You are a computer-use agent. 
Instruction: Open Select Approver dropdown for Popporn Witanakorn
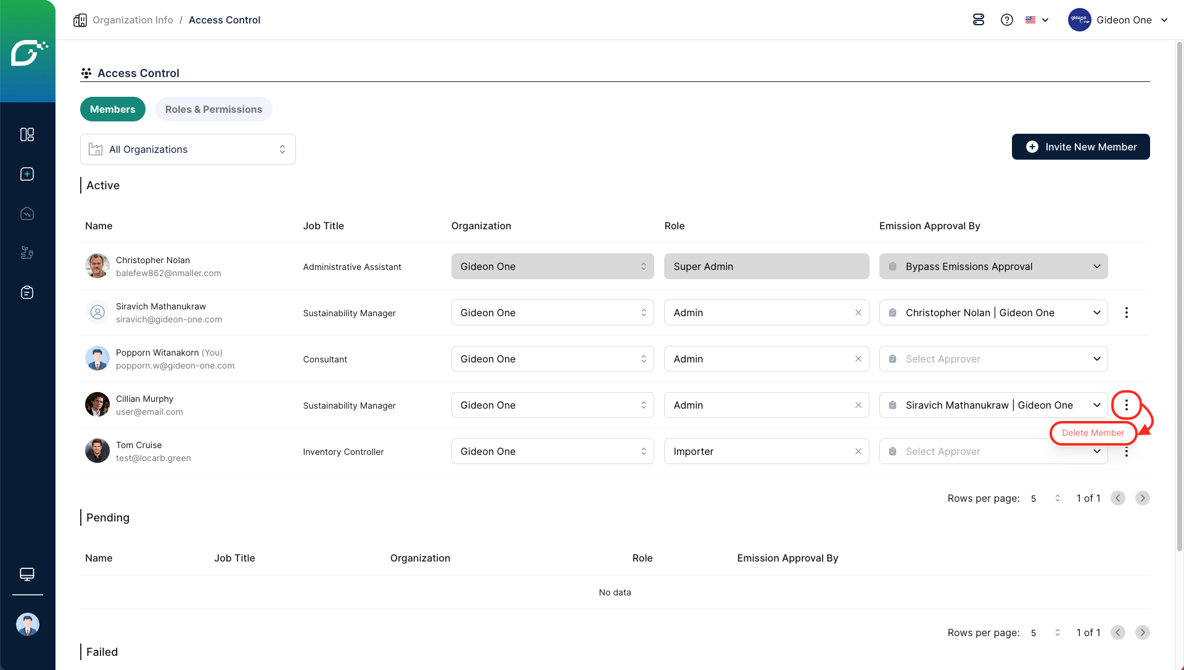coord(993,359)
